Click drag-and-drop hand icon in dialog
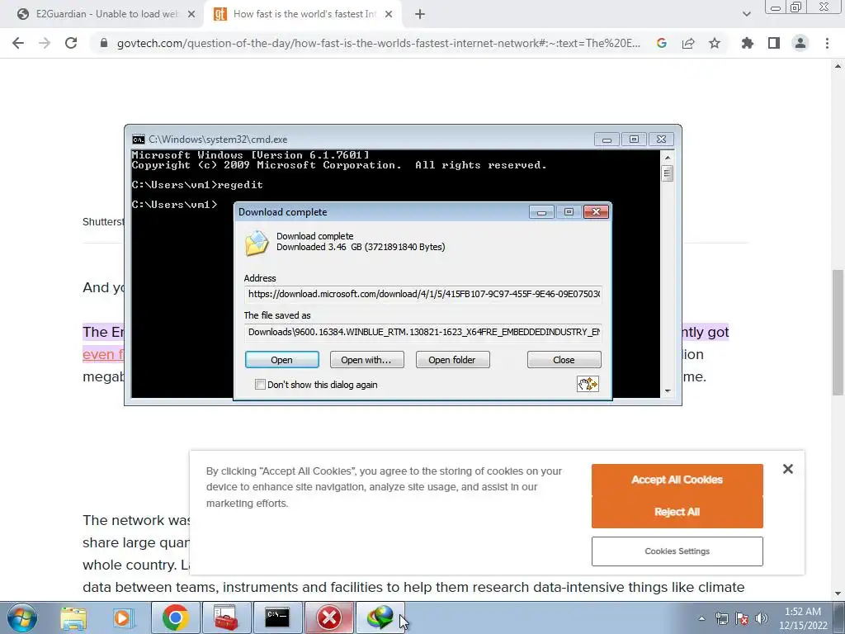The height and width of the screenshot is (634, 845). (588, 384)
